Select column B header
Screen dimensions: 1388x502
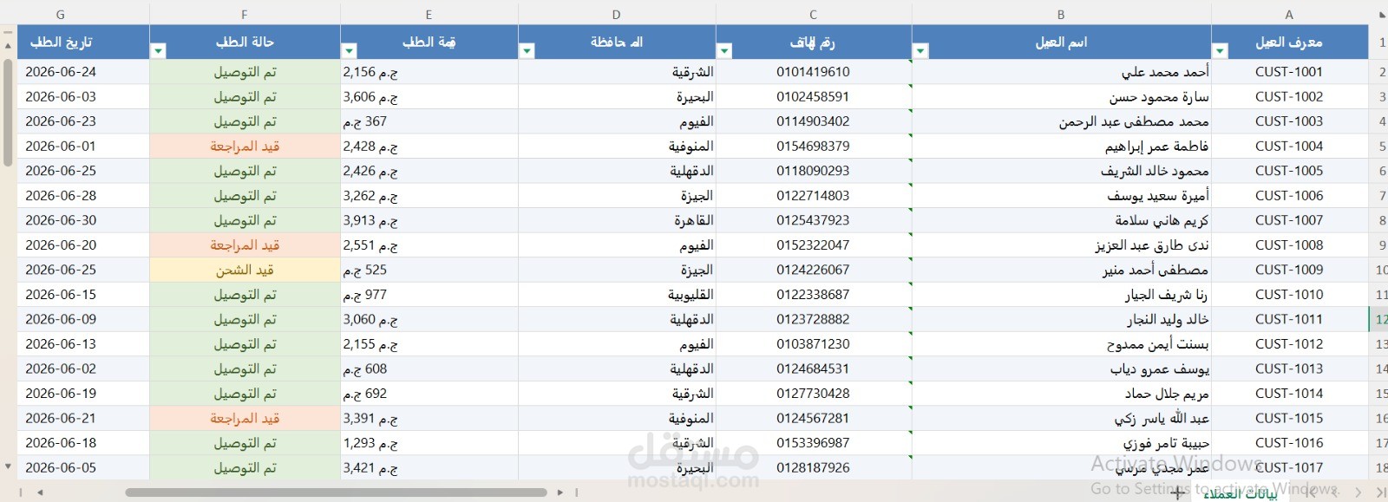tap(1061, 15)
